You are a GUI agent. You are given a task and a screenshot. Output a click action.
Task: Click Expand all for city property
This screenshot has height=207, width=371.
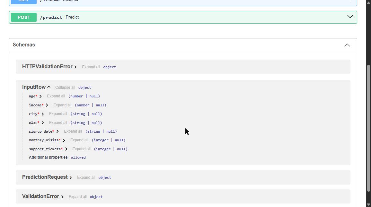(58, 114)
